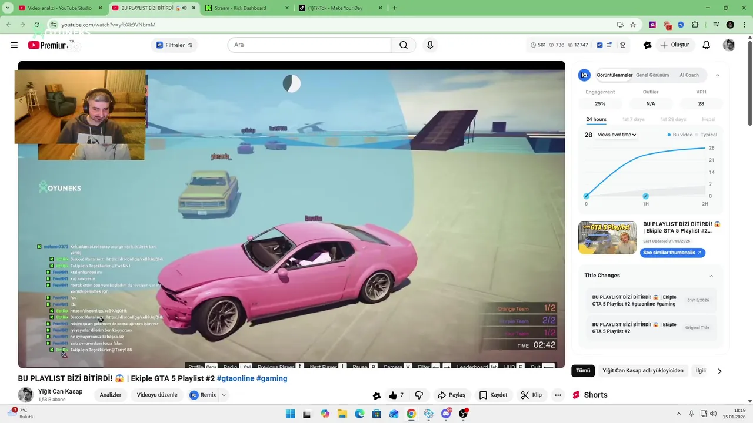This screenshot has height=423, width=753.
Task: Switch to Stream Kick Dashboard tab
Action: [x=246, y=8]
